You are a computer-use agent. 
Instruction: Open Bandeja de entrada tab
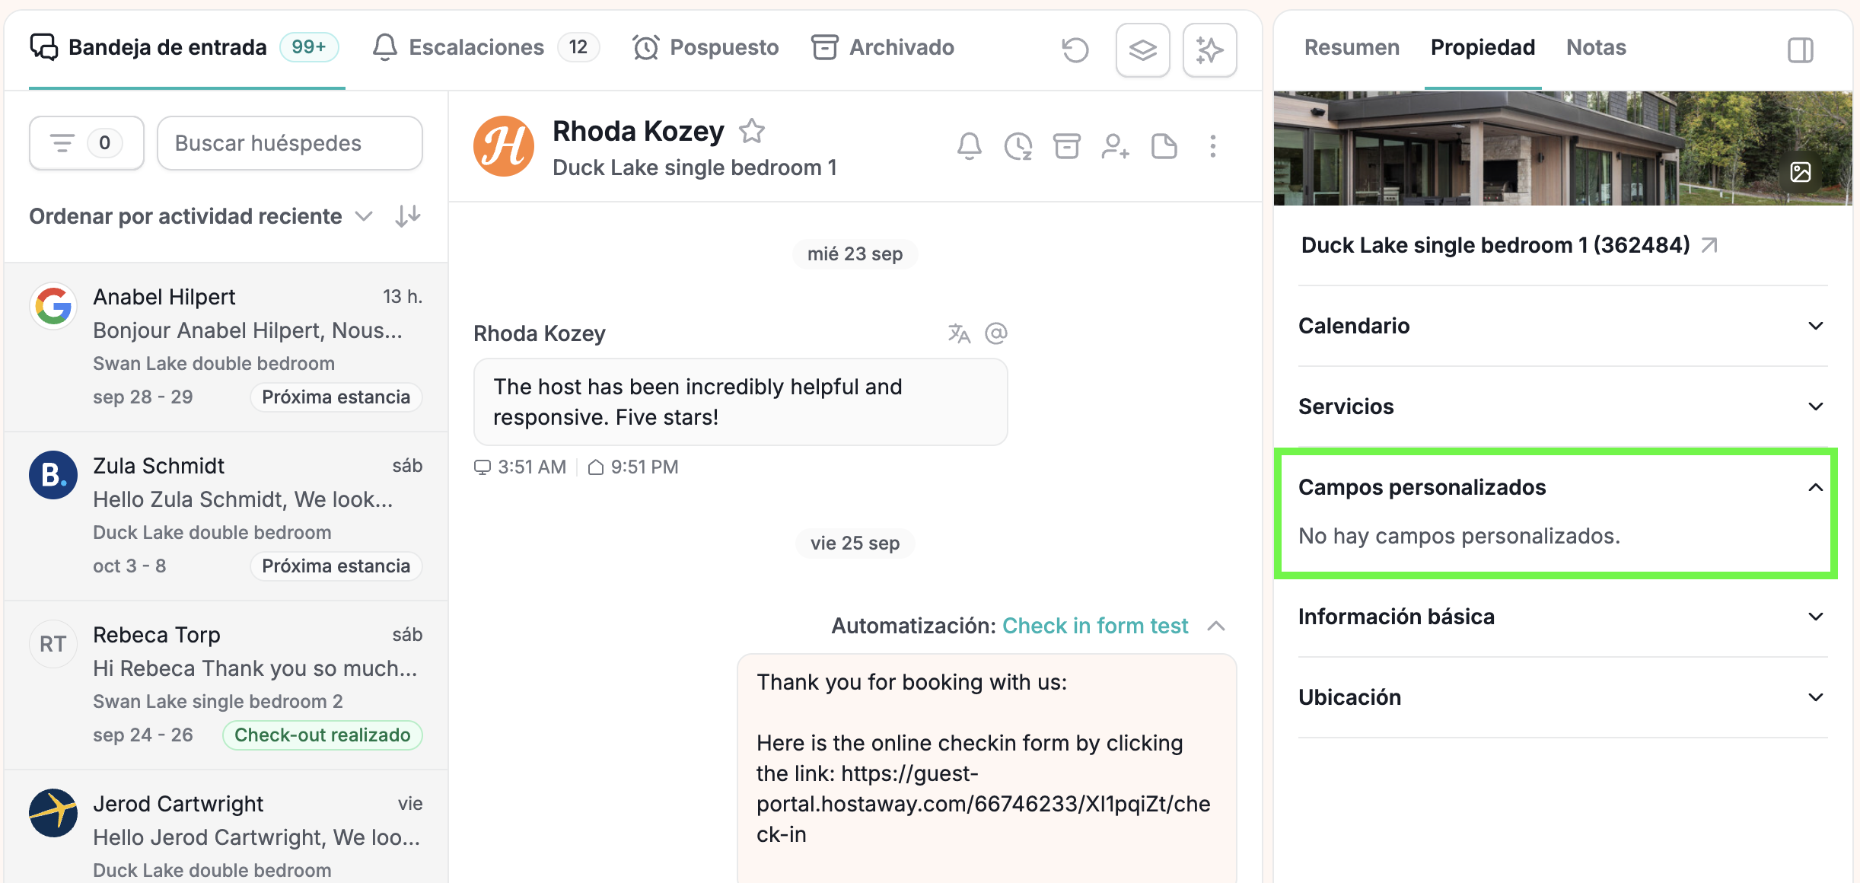click(x=186, y=48)
